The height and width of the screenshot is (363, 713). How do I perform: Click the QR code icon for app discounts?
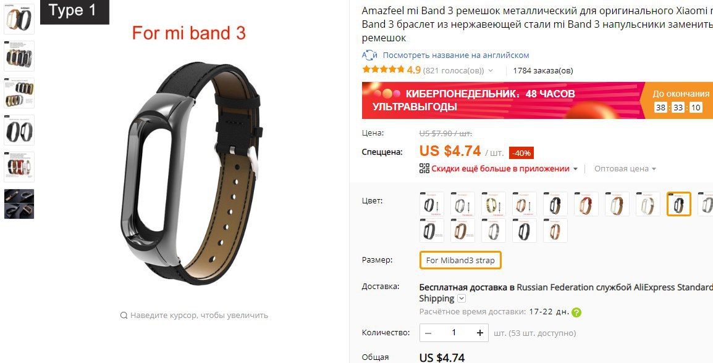(x=424, y=168)
